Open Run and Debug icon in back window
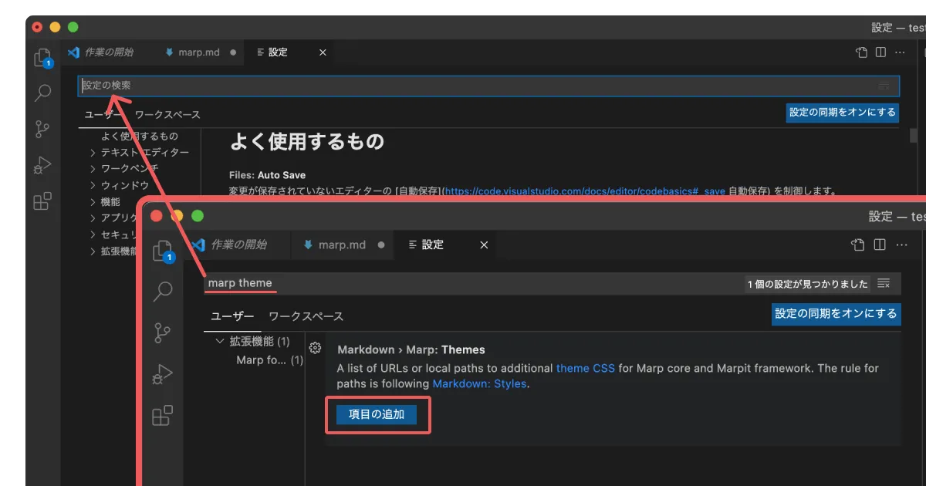The image size is (926, 486). tap(43, 165)
